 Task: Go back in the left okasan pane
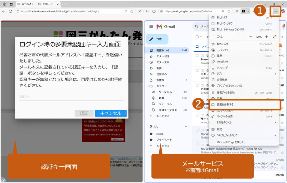click(x=4, y=11)
